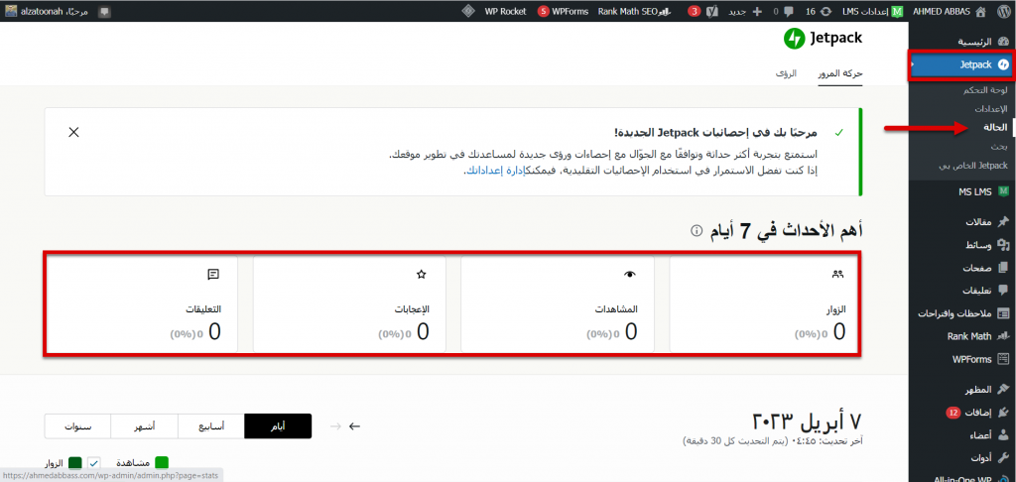Click eye icon in المشاهدات card

point(629,274)
